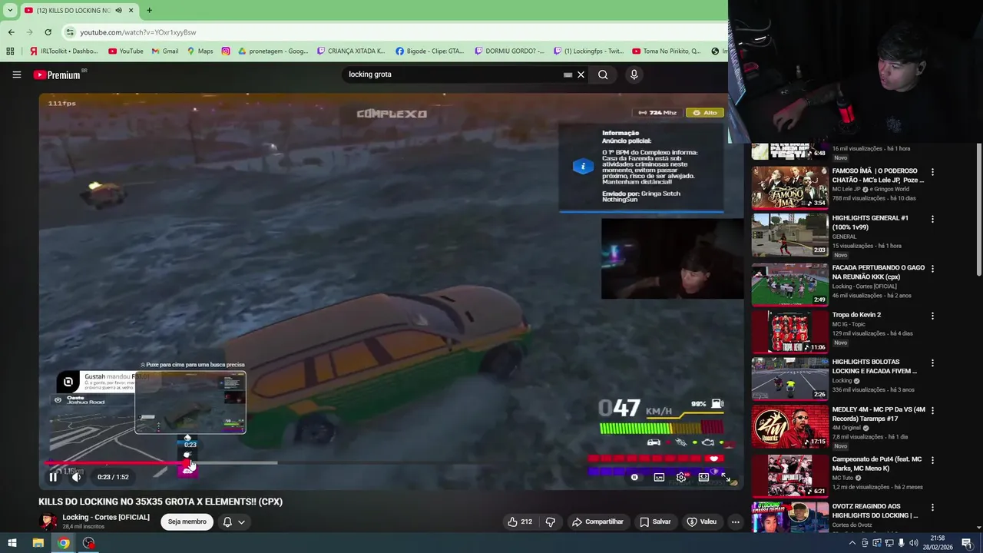Dislike the video
983x553 pixels.
(551, 522)
